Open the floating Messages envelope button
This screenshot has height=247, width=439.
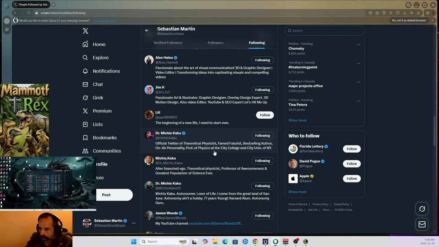coord(422,224)
